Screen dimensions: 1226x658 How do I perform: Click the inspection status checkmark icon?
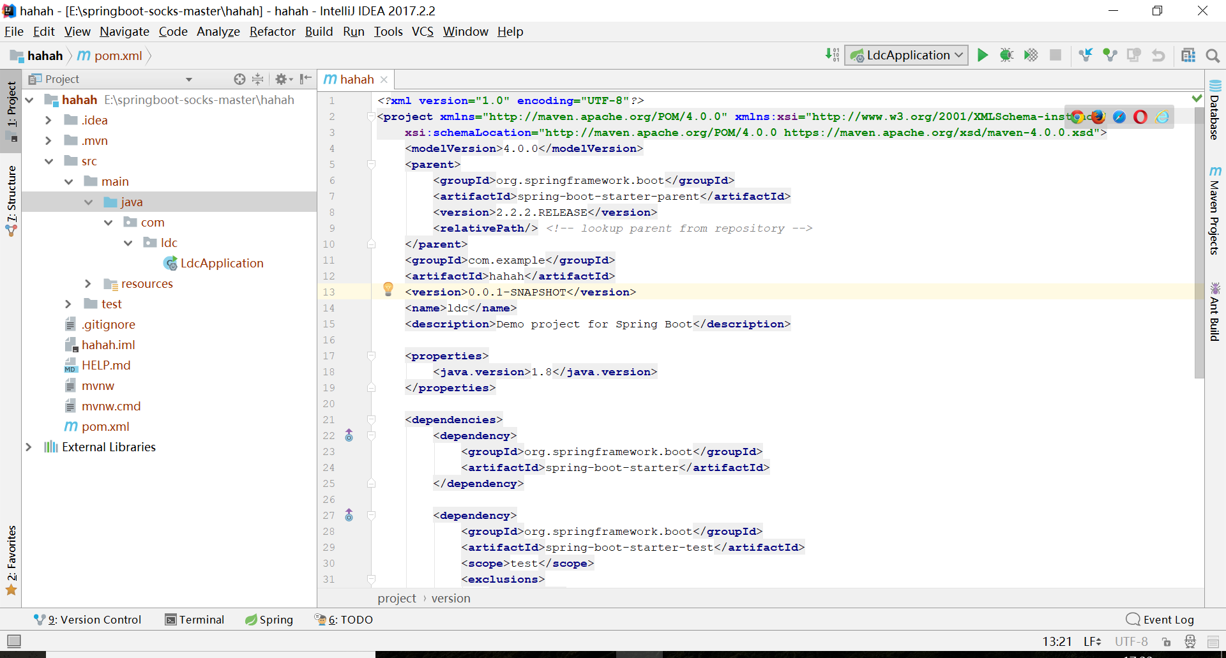pyautogui.click(x=1197, y=99)
